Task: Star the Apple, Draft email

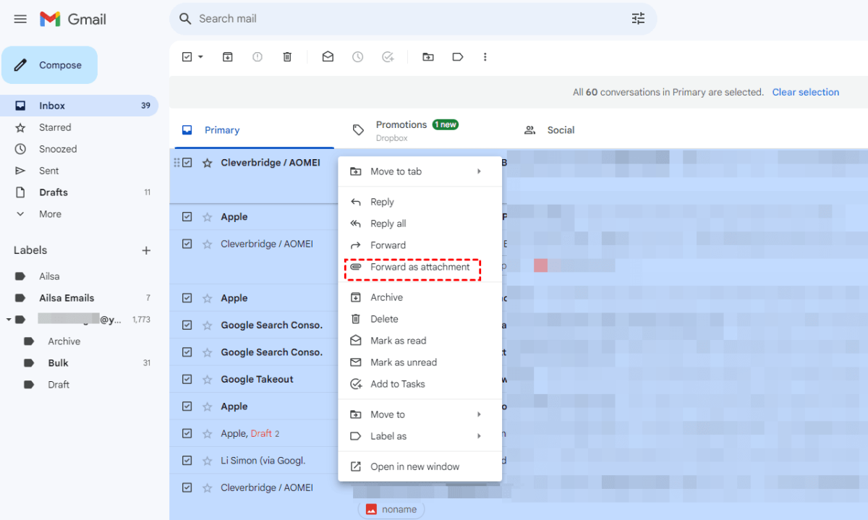Action: (207, 433)
